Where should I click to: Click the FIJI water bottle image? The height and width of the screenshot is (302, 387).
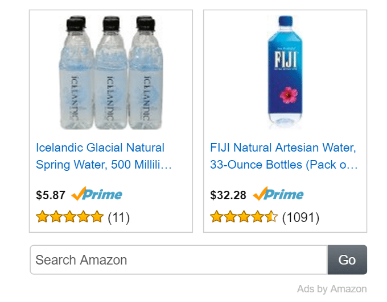pyautogui.click(x=285, y=72)
